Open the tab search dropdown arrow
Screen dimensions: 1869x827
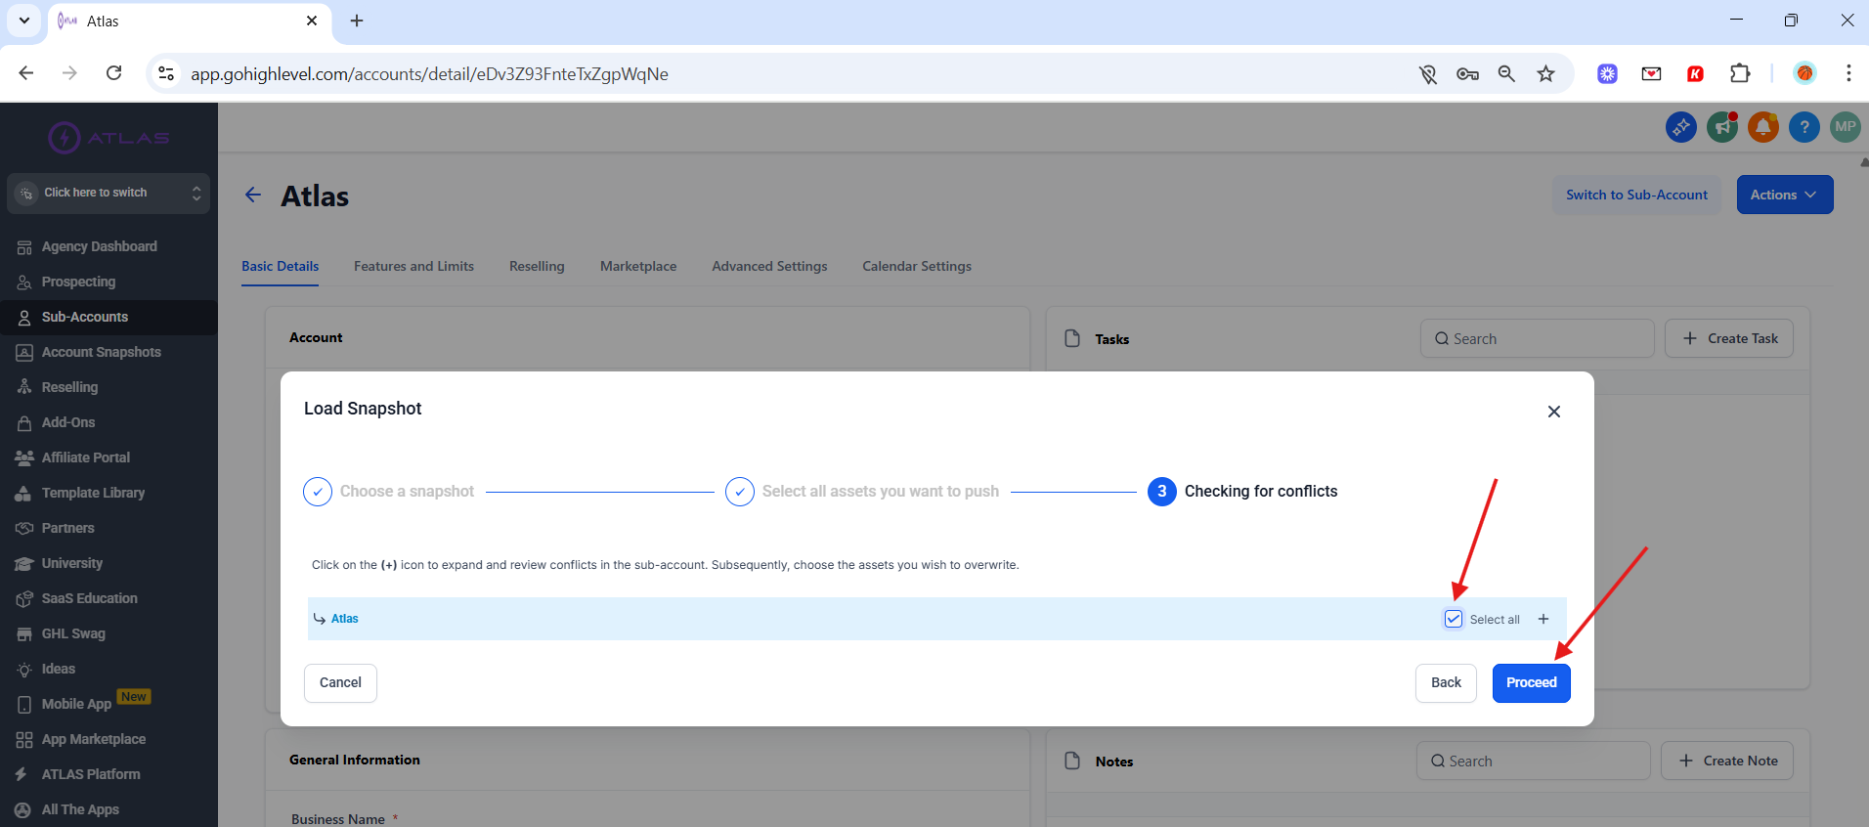click(24, 21)
